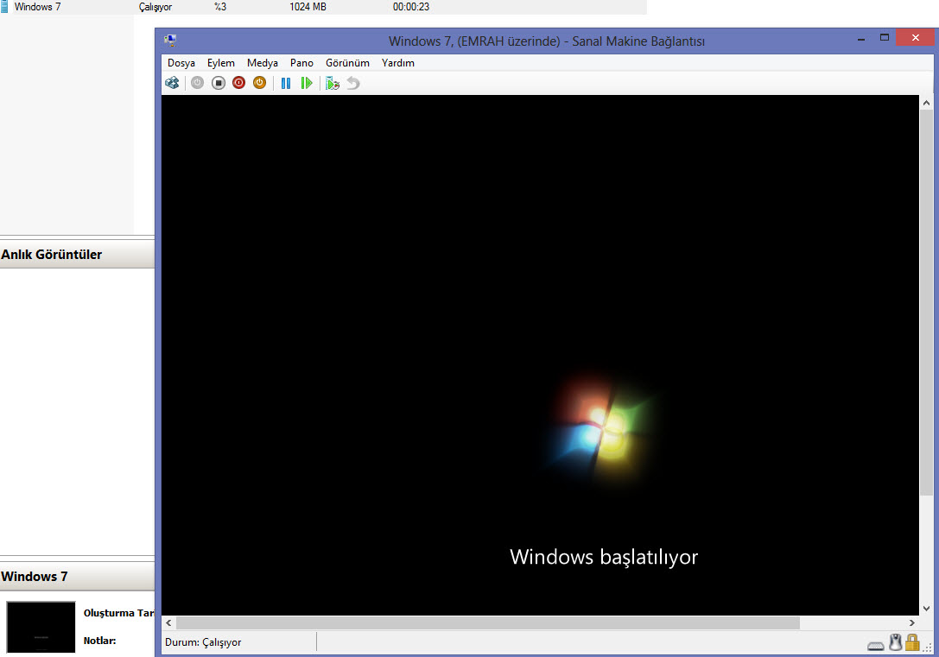Image resolution: width=939 pixels, height=657 pixels.
Task: Select the Windows 7 row in the VM list
Action: tap(323, 7)
